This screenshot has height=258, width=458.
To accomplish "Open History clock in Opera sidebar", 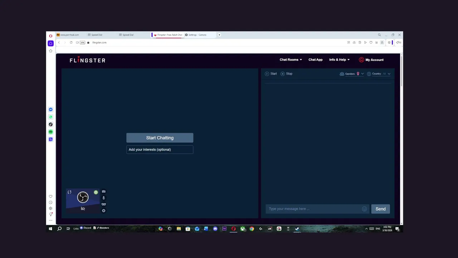I will tap(50, 202).
